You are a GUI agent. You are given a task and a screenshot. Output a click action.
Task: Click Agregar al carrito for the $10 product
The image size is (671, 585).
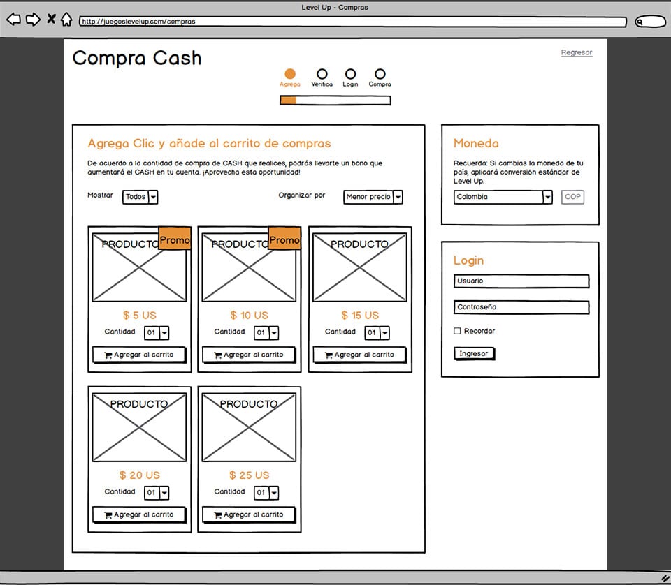click(248, 355)
